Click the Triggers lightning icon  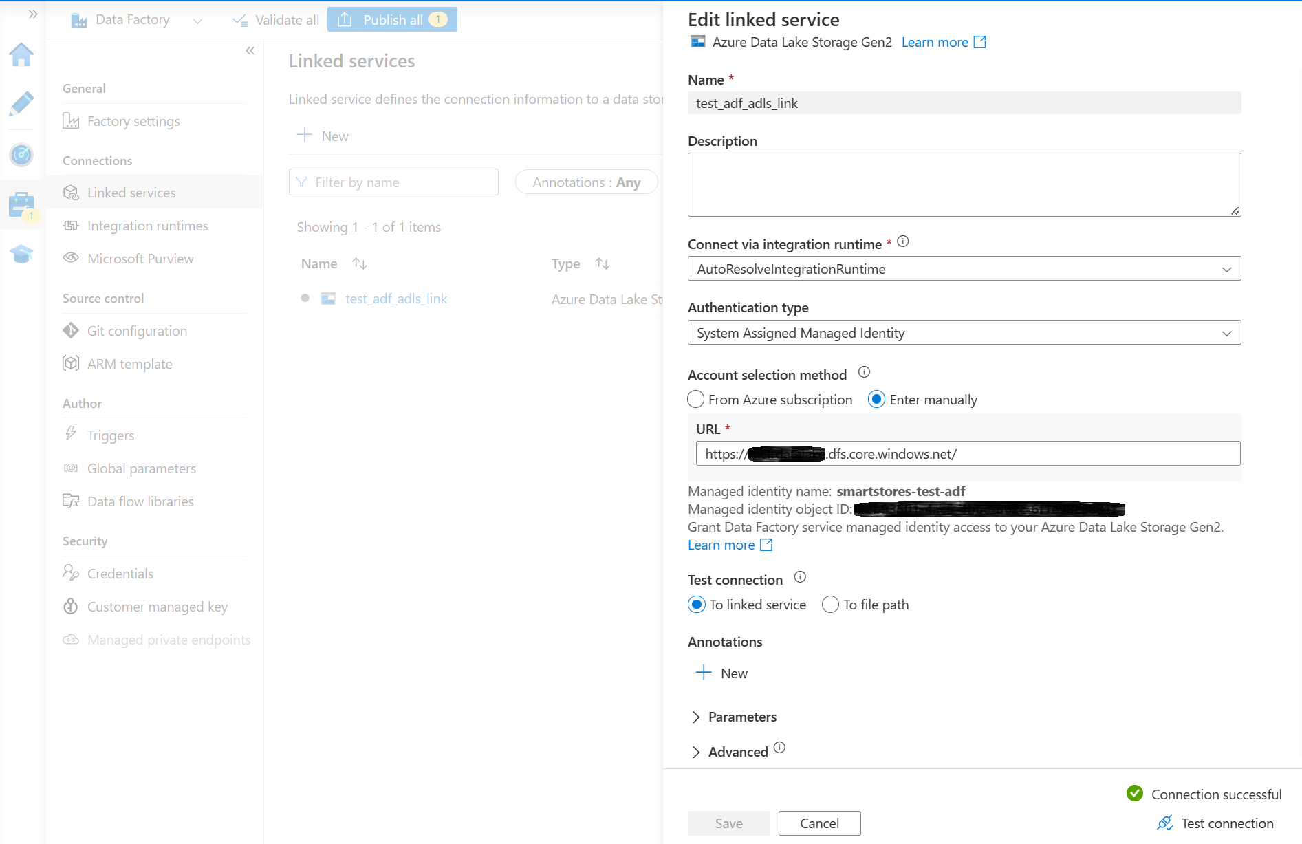[71, 434]
